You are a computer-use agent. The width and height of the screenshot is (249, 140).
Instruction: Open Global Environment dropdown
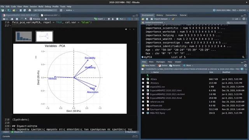(x=153, y=23)
